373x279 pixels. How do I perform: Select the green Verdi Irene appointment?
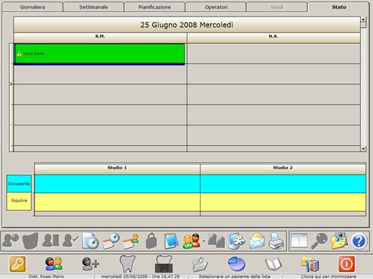[100, 54]
